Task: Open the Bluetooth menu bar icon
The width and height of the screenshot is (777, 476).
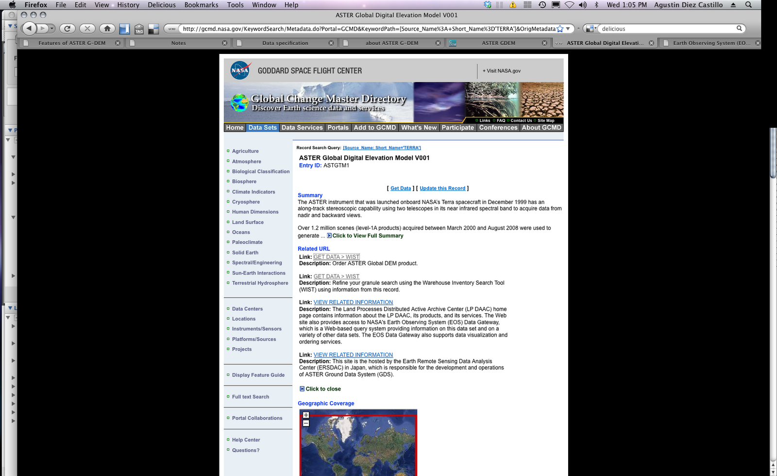Action: pyautogui.click(x=596, y=5)
